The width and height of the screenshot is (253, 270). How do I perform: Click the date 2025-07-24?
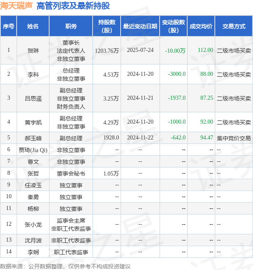(140, 50)
